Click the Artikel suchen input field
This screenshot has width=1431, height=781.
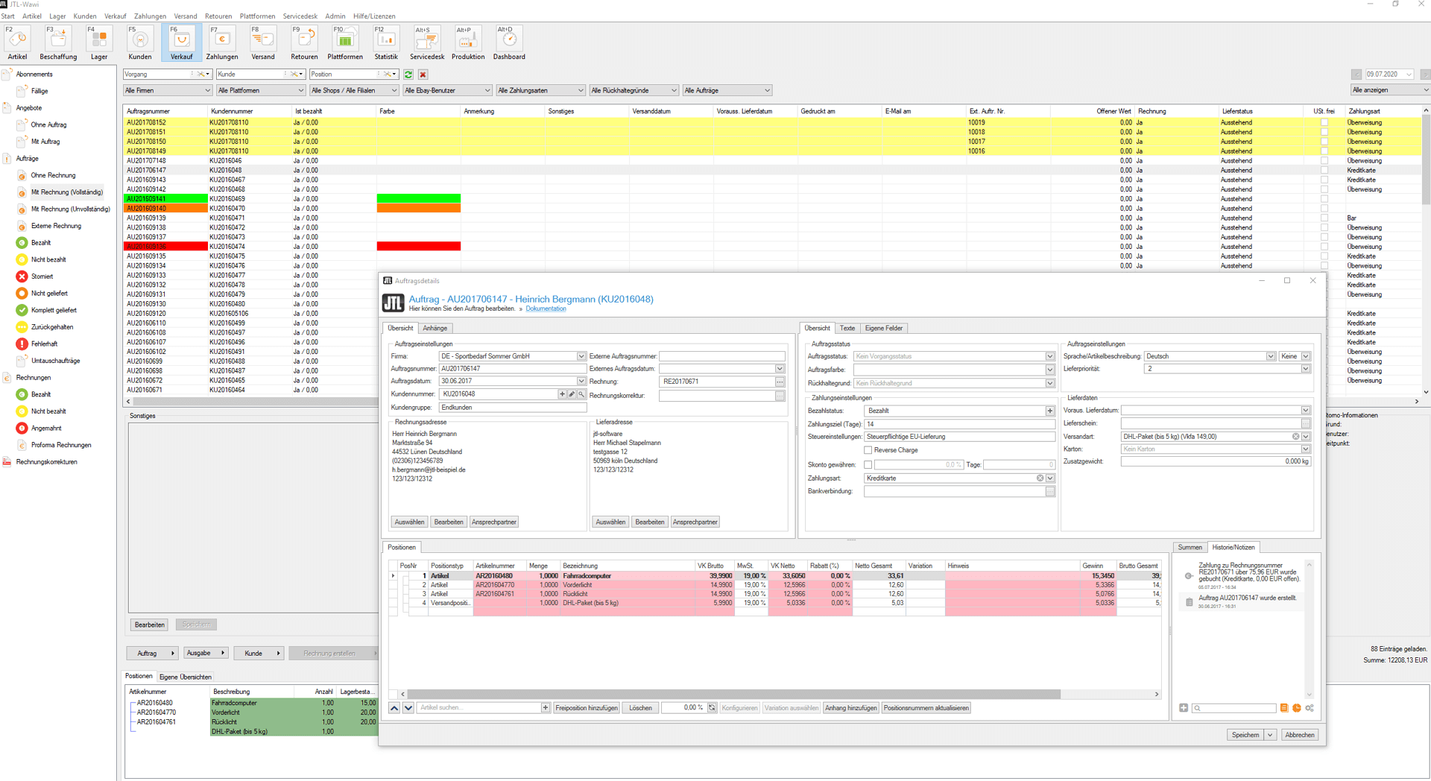[478, 708]
